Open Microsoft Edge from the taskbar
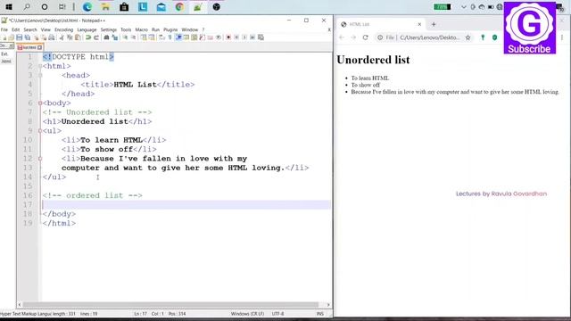The image size is (571, 321). pos(87,6)
